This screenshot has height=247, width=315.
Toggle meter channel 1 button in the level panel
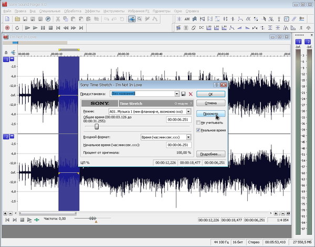coord(299,42)
